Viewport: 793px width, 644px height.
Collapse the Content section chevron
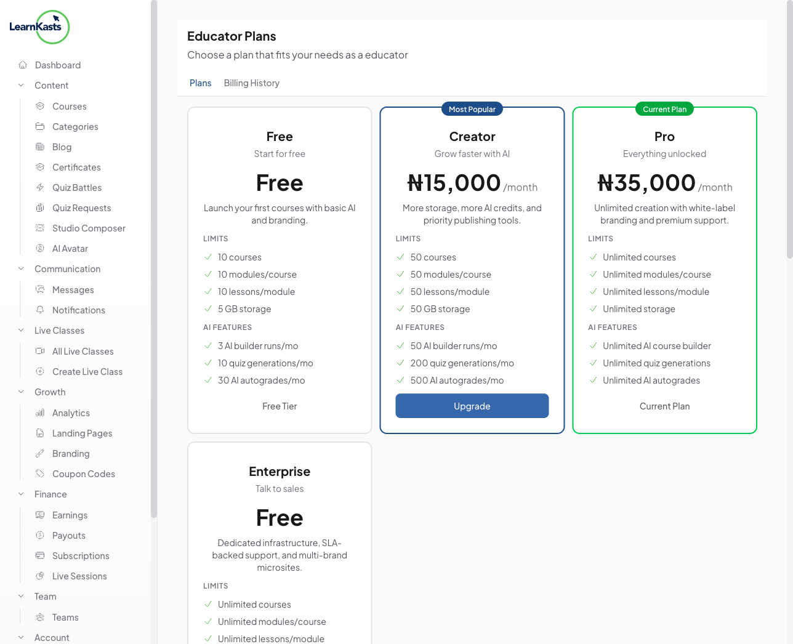pos(21,85)
